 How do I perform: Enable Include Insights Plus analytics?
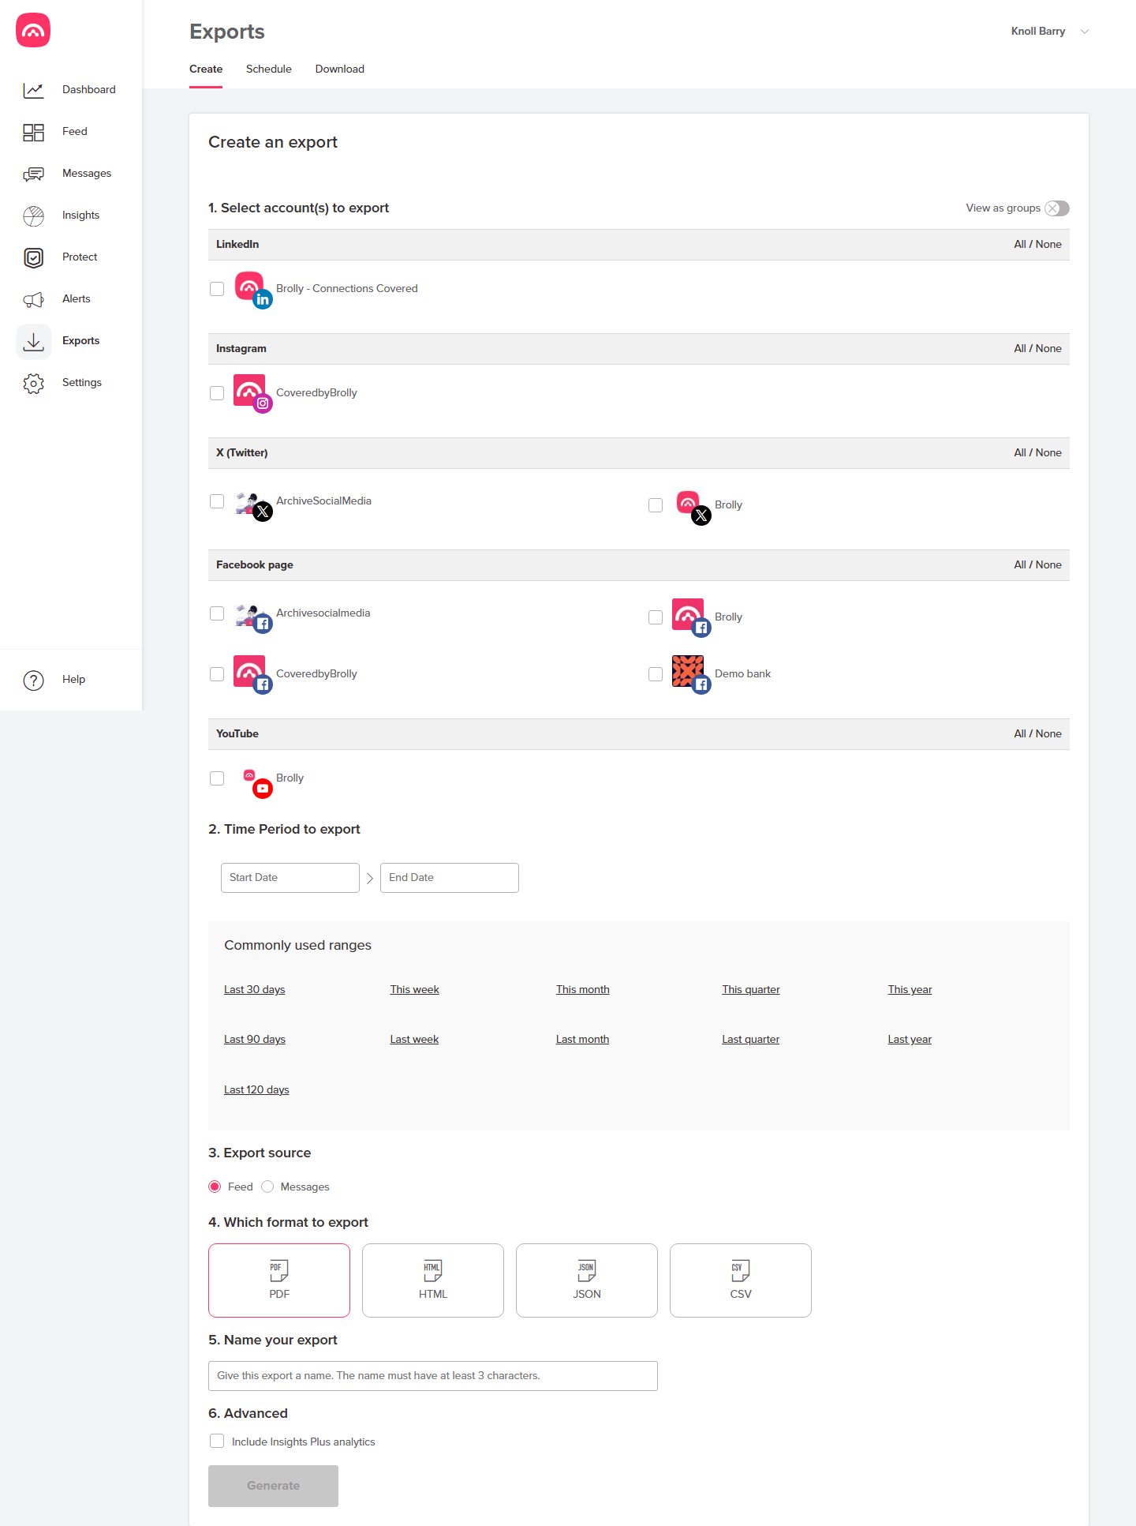217,1441
